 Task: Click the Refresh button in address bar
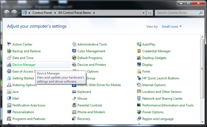(150, 13)
